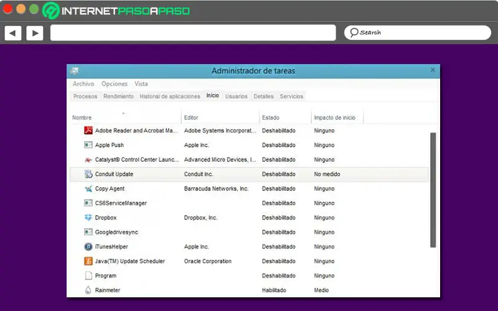Screen dimensions: 498x311
Task: Select Java(TM) Update Scheduler row name
Action: tap(130, 261)
